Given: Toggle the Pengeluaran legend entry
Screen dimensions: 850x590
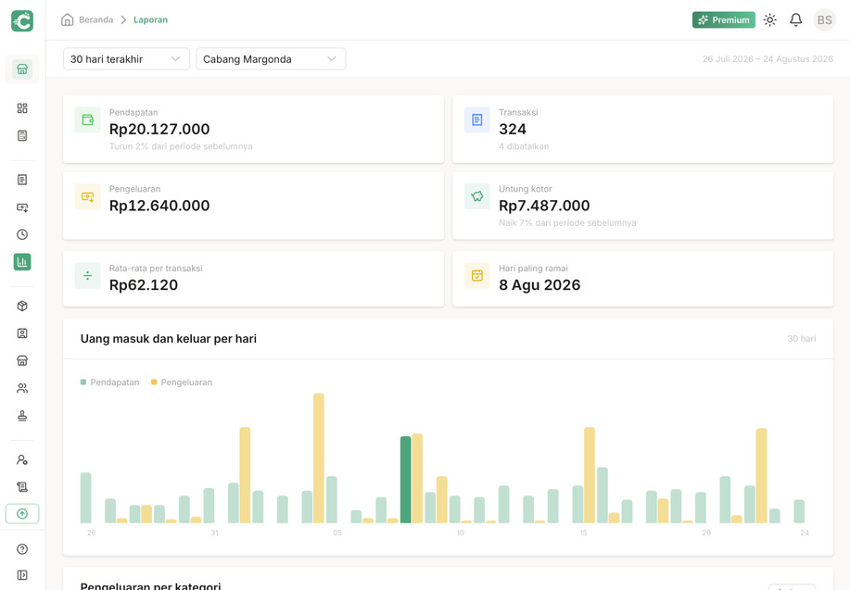Looking at the screenshot, I should tap(182, 382).
